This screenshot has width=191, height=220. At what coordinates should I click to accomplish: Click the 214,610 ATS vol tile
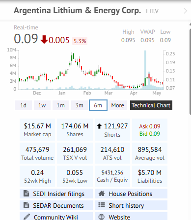click(112, 153)
